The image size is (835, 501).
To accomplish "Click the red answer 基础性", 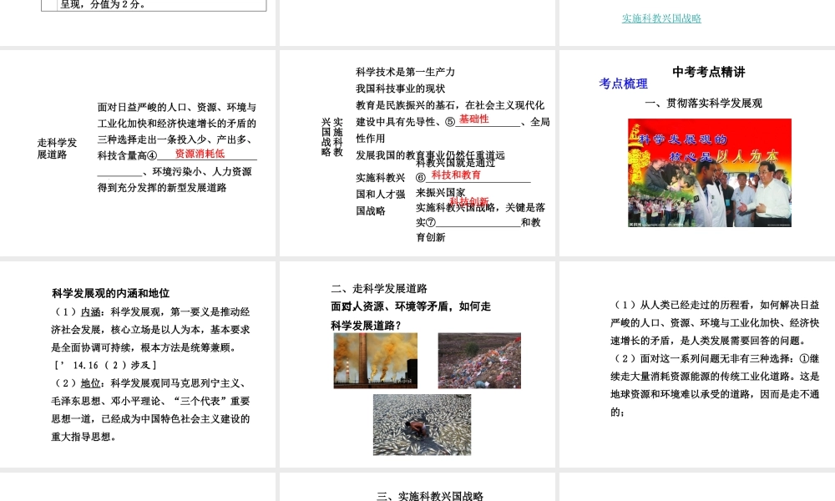I will (x=474, y=119).
